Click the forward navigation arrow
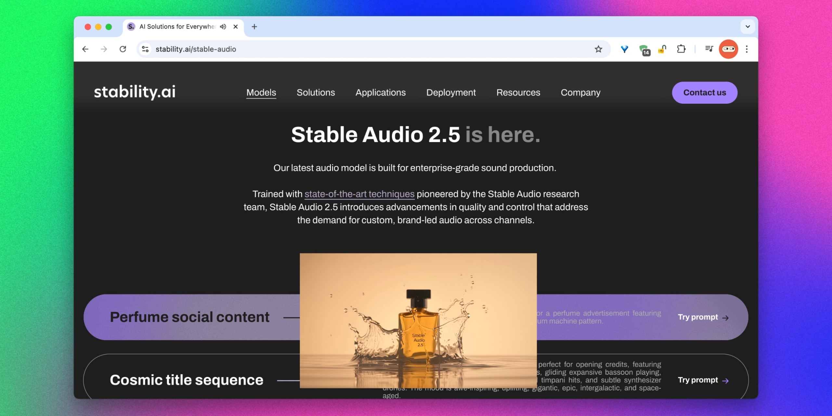The height and width of the screenshot is (416, 832). (x=104, y=49)
